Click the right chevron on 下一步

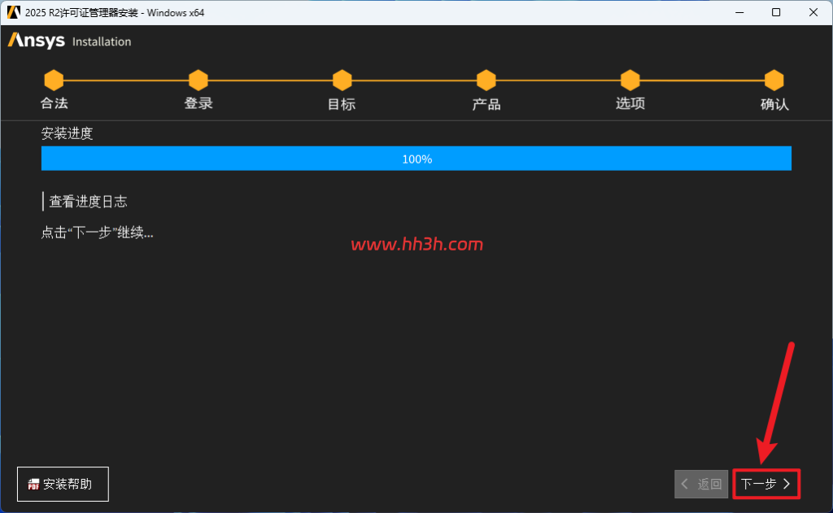[x=787, y=484]
